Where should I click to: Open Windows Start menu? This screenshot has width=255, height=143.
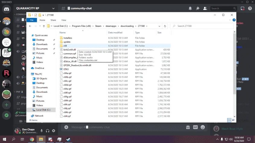5,139
